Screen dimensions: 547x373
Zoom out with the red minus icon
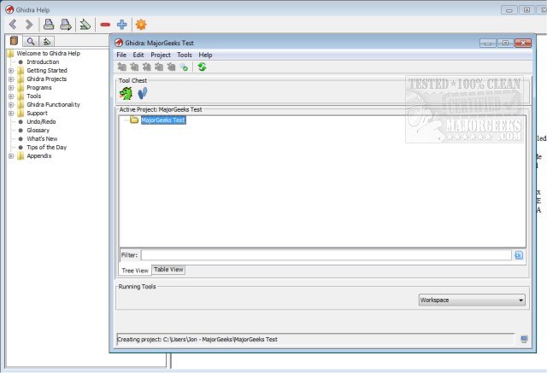tap(105, 25)
